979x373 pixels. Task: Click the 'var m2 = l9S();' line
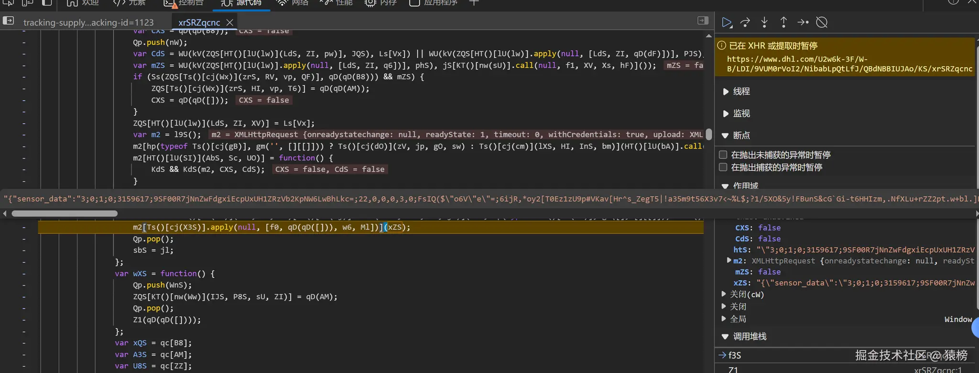pos(167,135)
